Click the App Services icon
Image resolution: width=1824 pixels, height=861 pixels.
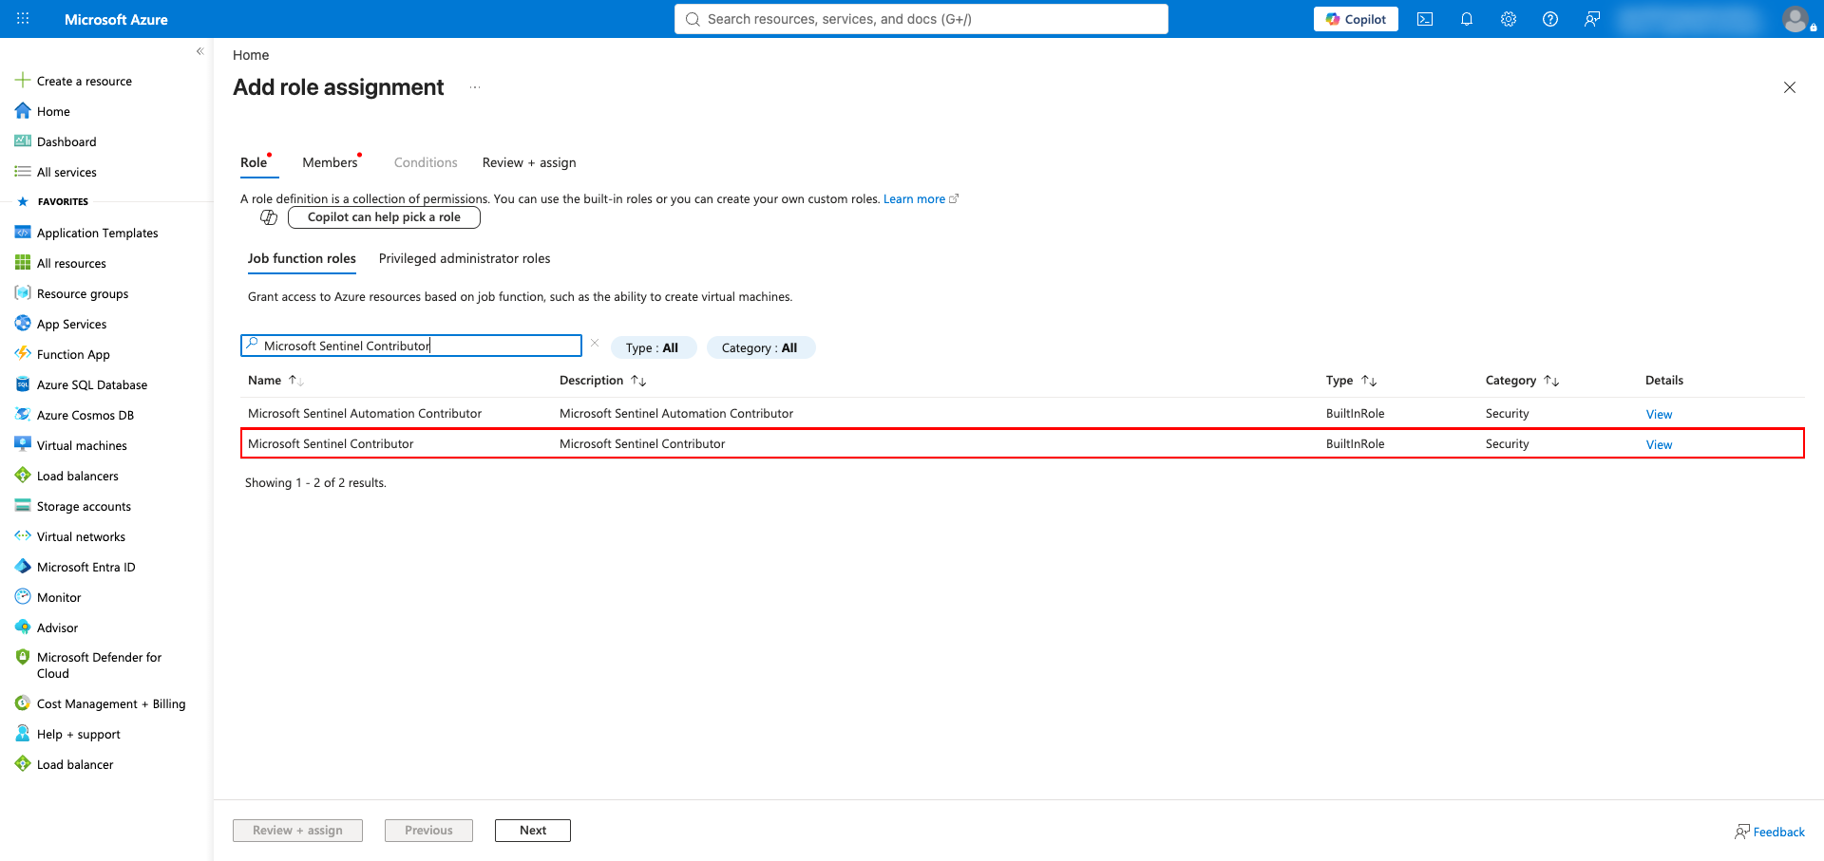[23, 324]
